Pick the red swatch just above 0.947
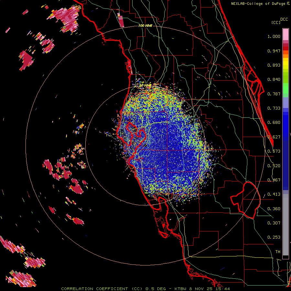291x291 pixels. pyautogui.click(x=286, y=48)
